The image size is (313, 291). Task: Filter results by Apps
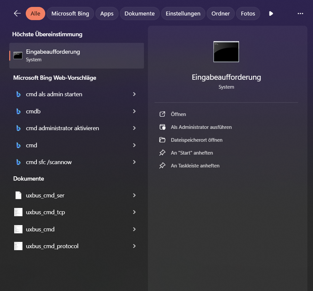click(x=107, y=14)
